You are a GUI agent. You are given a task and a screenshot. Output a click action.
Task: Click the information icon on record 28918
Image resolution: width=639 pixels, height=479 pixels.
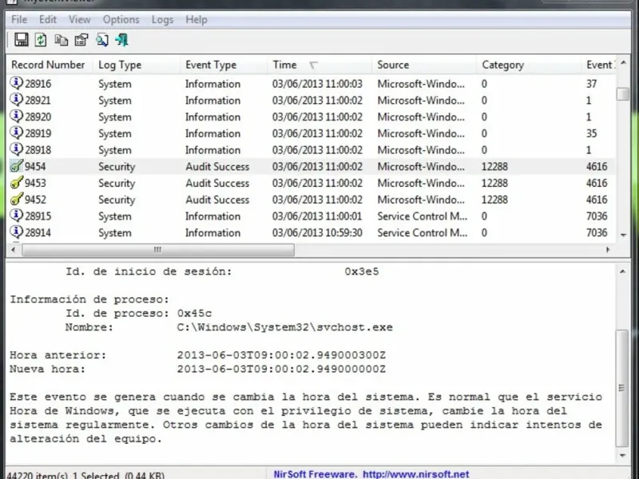click(16, 149)
